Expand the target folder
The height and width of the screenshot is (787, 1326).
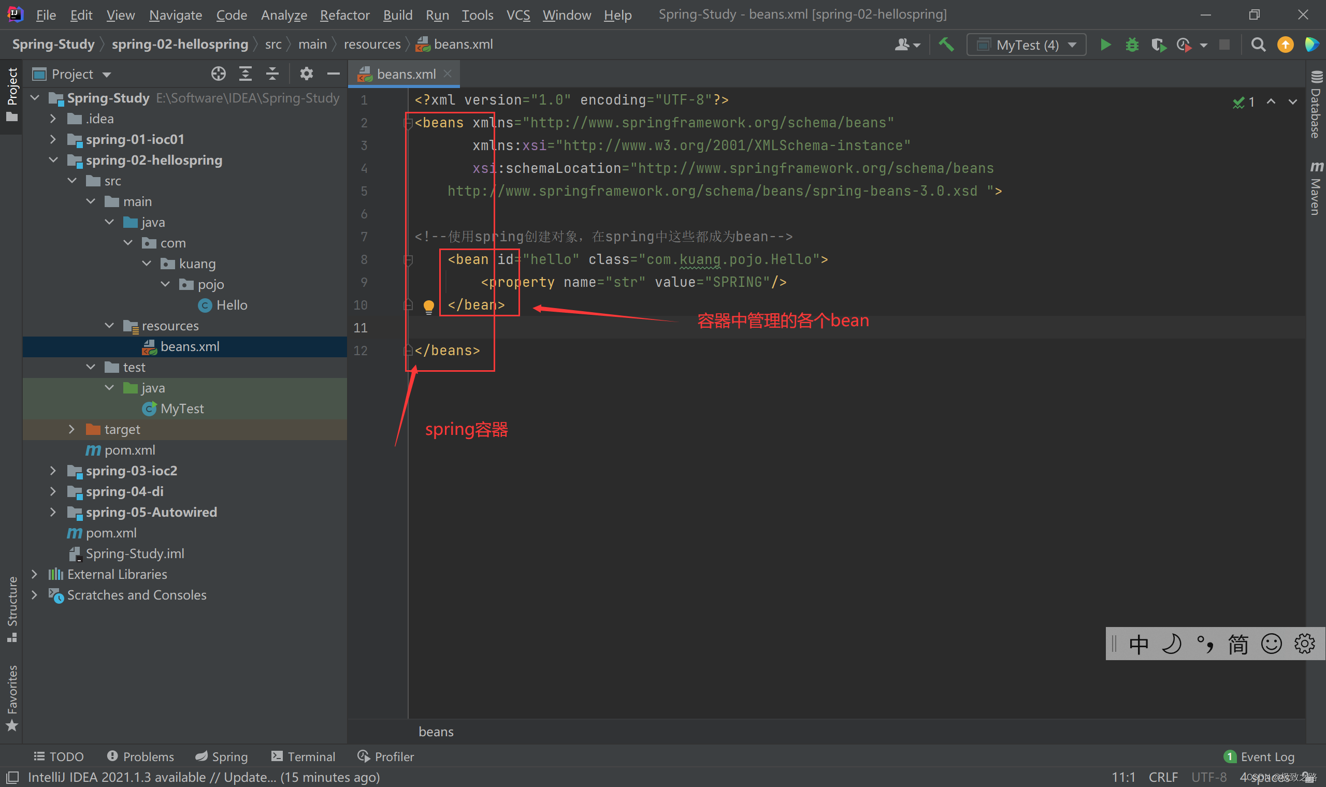click(71, 429)
